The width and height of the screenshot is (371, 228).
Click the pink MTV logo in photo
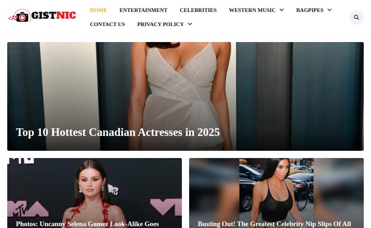(x=28, y=208)
